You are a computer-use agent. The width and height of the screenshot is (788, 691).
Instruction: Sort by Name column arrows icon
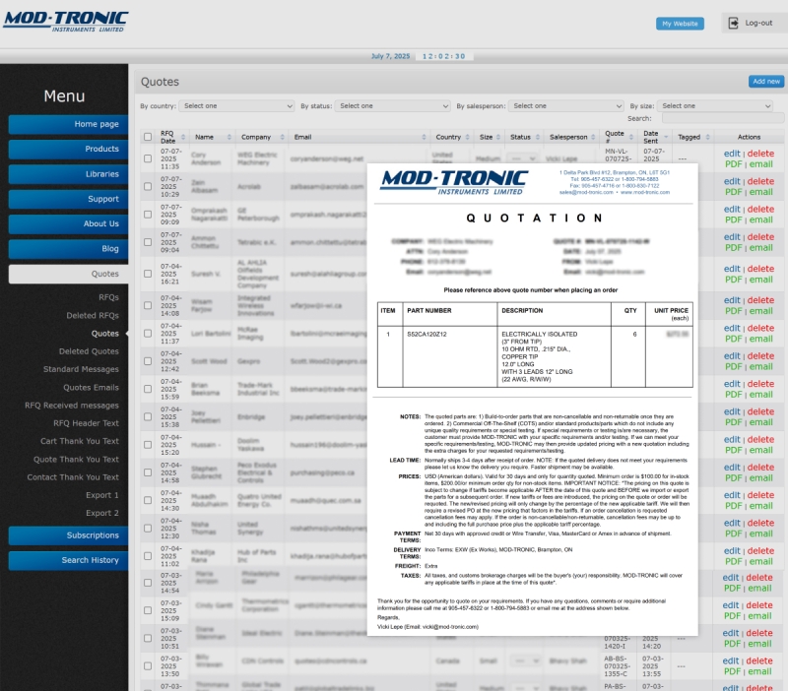click(x=230, y=137)
